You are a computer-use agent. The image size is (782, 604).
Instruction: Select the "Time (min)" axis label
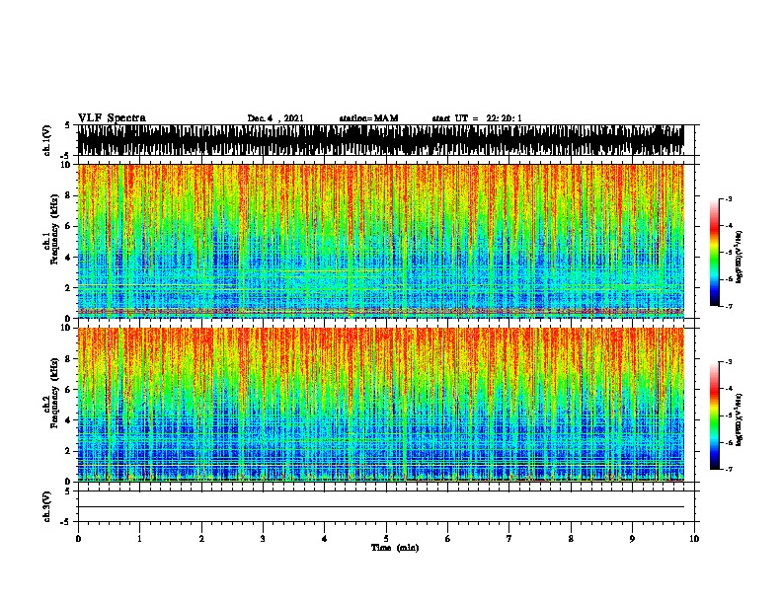click(x=395, y=548)
